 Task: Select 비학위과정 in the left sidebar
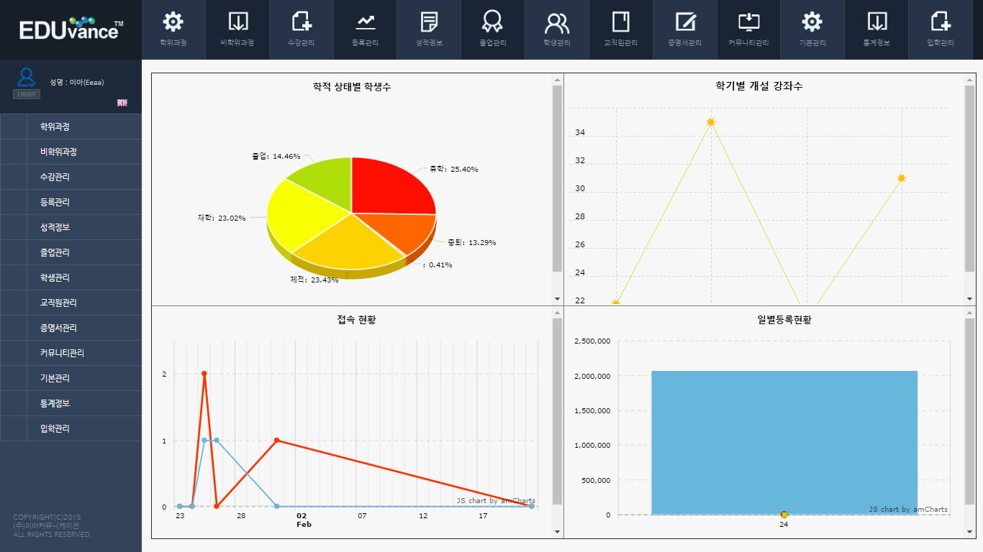point(58,152)
